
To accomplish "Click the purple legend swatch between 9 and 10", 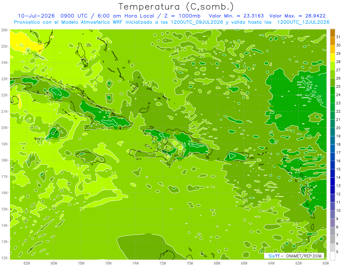I will click(332, 215).
